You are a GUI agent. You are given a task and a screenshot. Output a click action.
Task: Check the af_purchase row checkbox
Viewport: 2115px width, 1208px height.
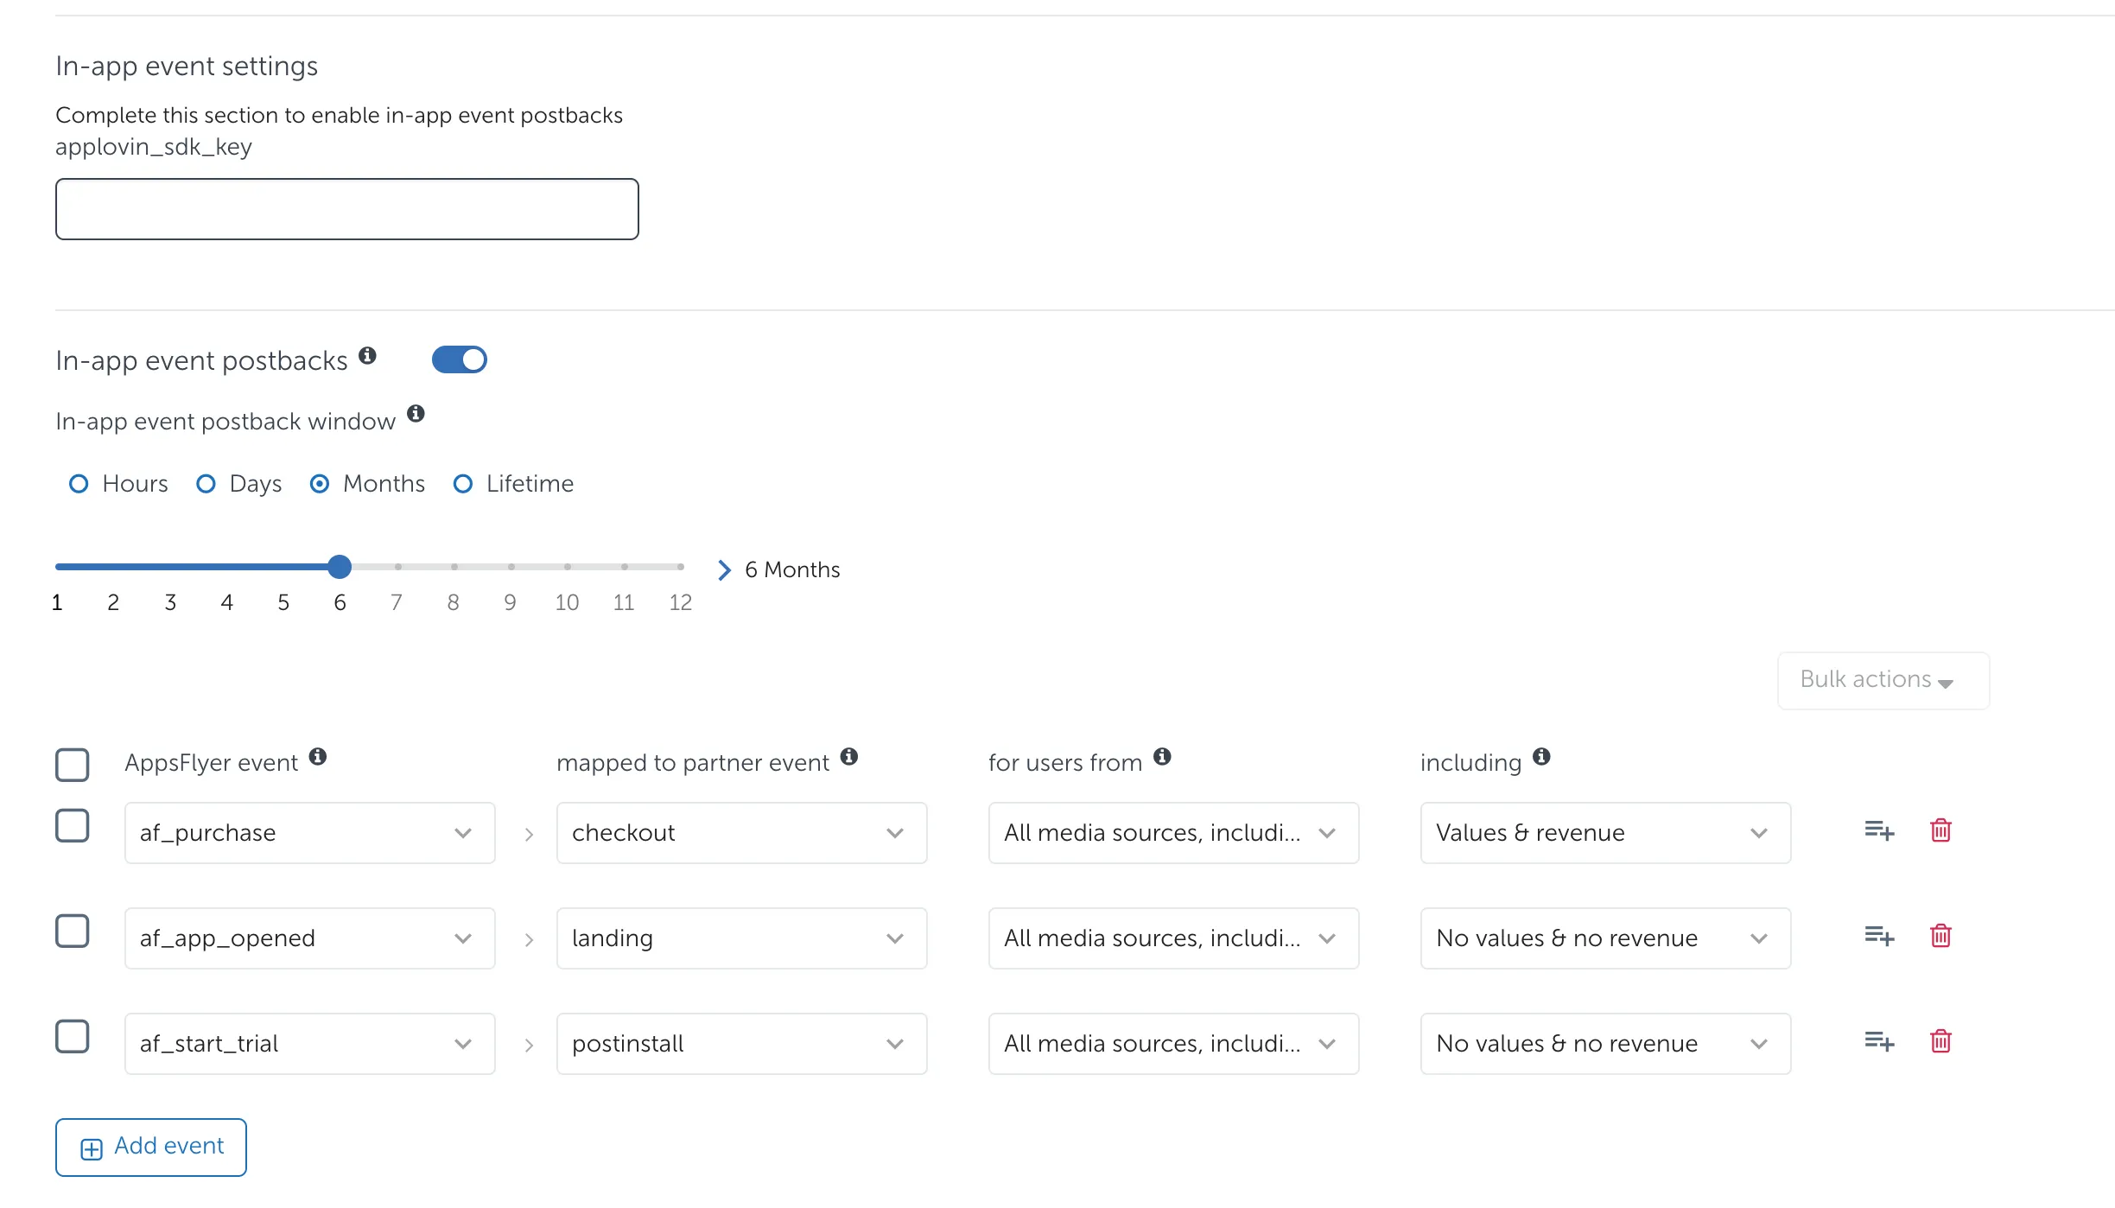coord(73,825)
